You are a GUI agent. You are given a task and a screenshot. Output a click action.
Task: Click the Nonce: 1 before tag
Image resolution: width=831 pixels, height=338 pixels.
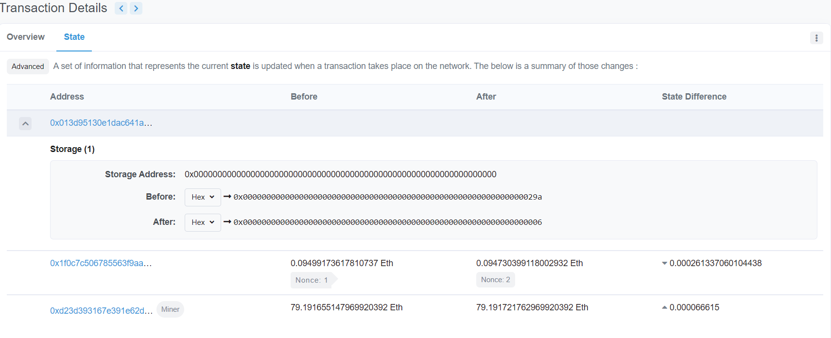click(x=312, y=280)
